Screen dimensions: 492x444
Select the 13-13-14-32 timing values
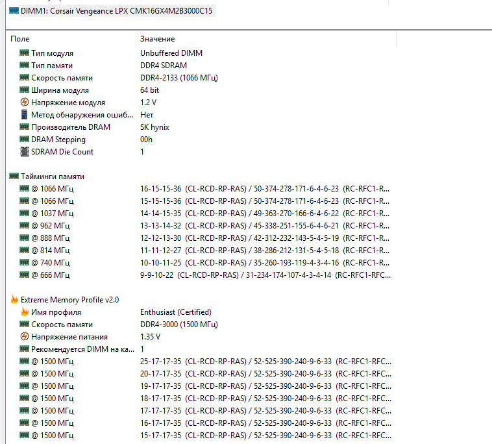(265, 226)
